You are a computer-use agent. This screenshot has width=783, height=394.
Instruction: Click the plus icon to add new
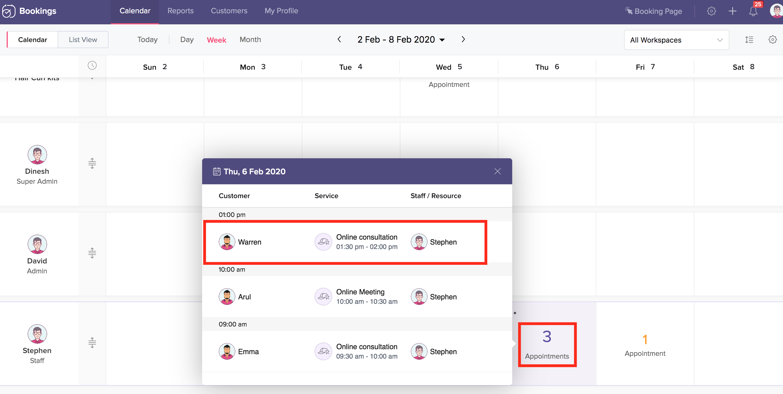pyautogui.click(x=732, y=11)
